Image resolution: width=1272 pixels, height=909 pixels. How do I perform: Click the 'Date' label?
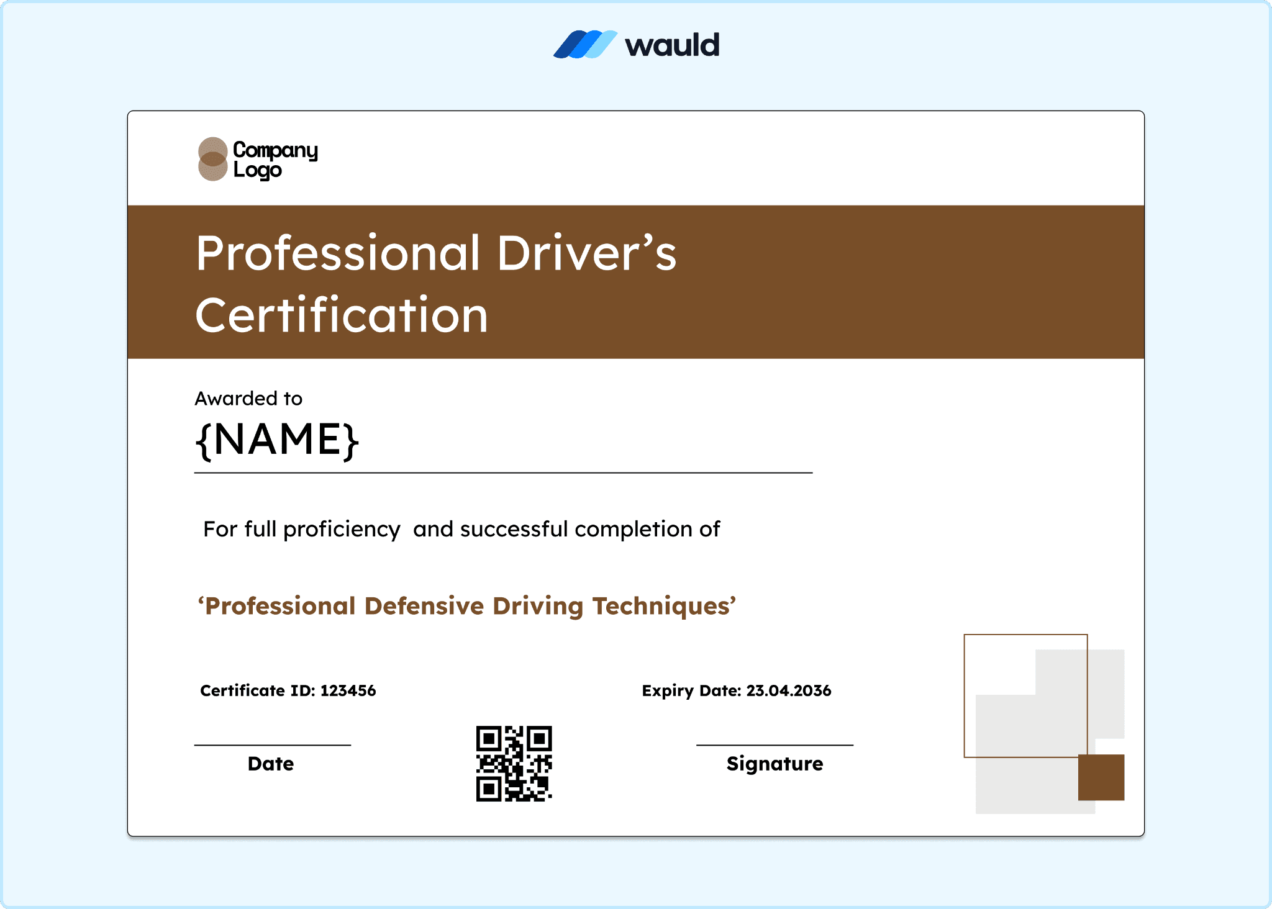click(x=271, y=764)
